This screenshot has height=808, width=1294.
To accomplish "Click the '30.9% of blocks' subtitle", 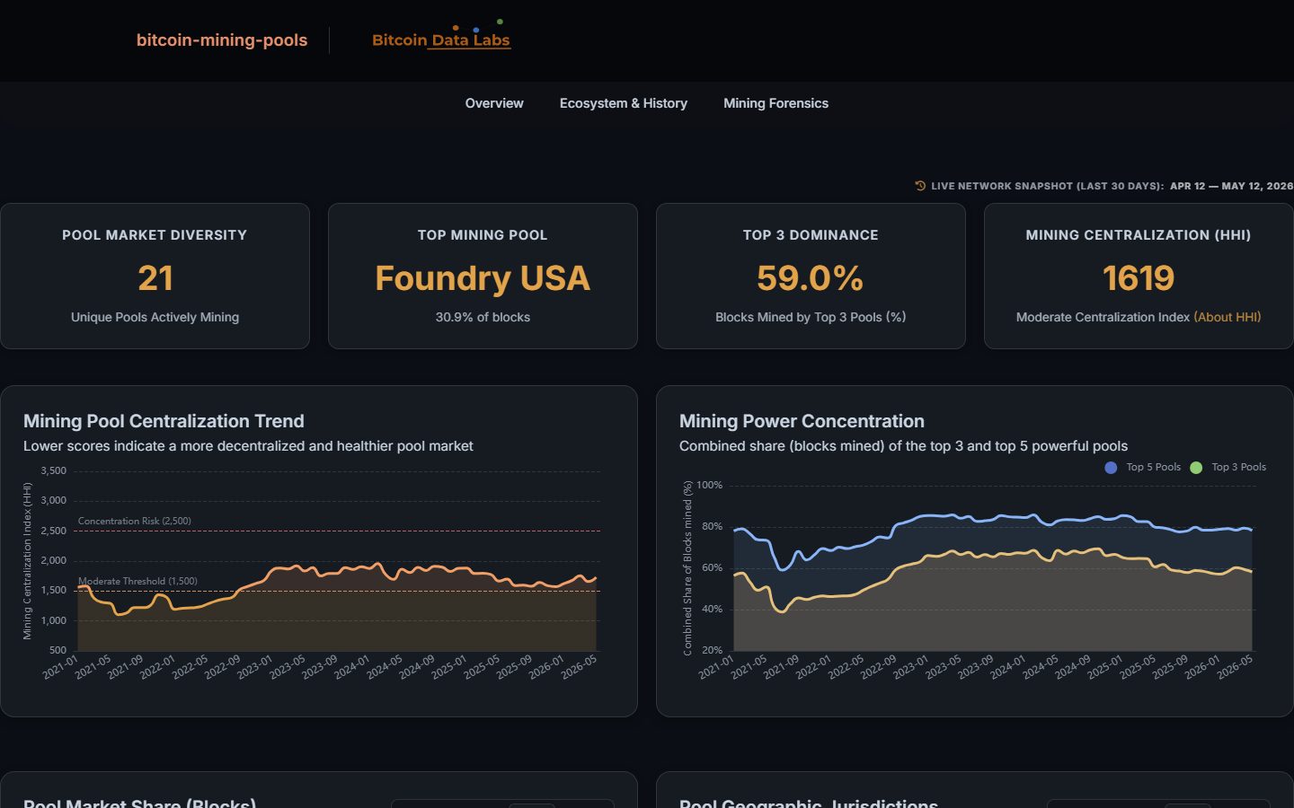I will [x=483, y=317].
